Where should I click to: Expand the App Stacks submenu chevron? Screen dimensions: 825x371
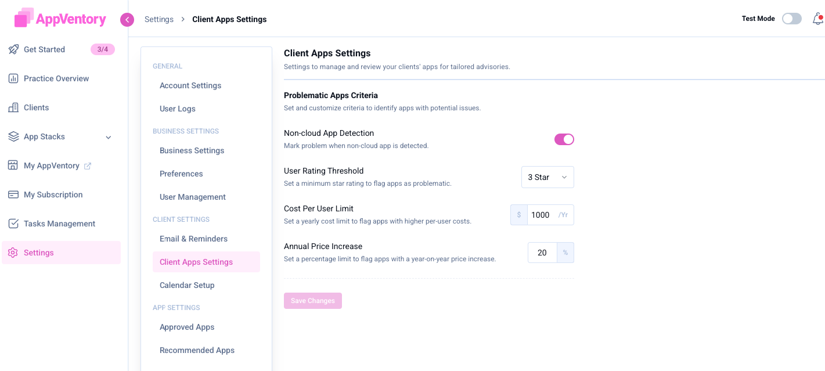tap(108, 137)
